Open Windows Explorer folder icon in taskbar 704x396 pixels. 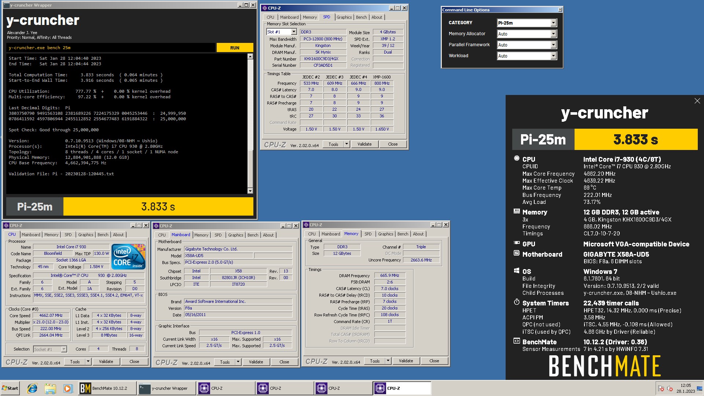click(x=50, y=388)
